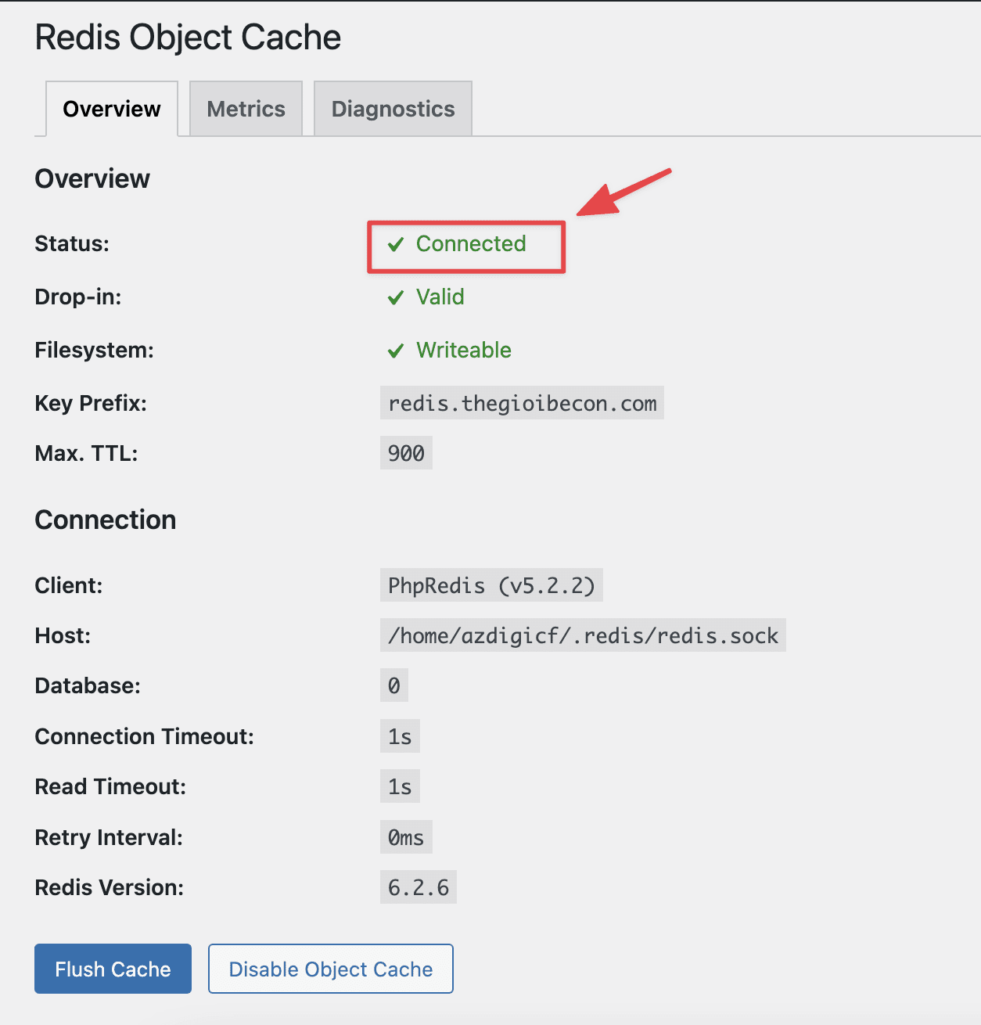This screenshot has width=981, height=1025.
Task: Click the redis.sock host path
Action: [582, 635]
